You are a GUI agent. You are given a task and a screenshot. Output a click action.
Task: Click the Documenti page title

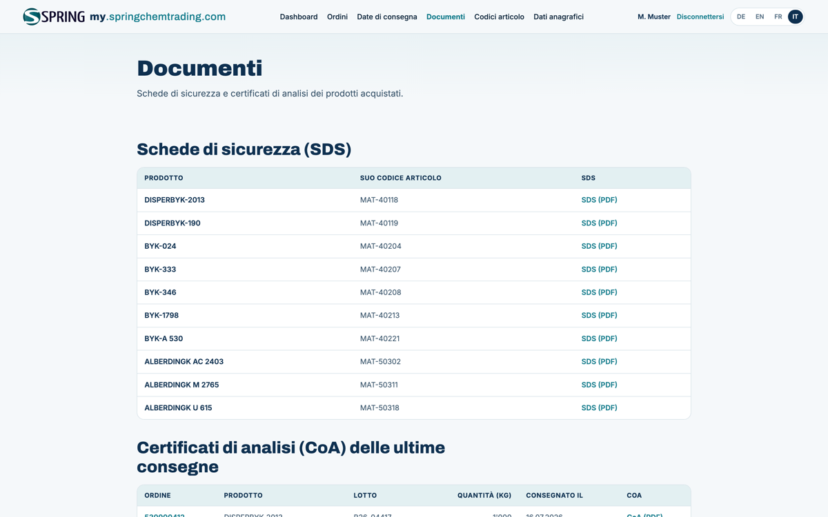pyautogui.click(x=199, y=68)
